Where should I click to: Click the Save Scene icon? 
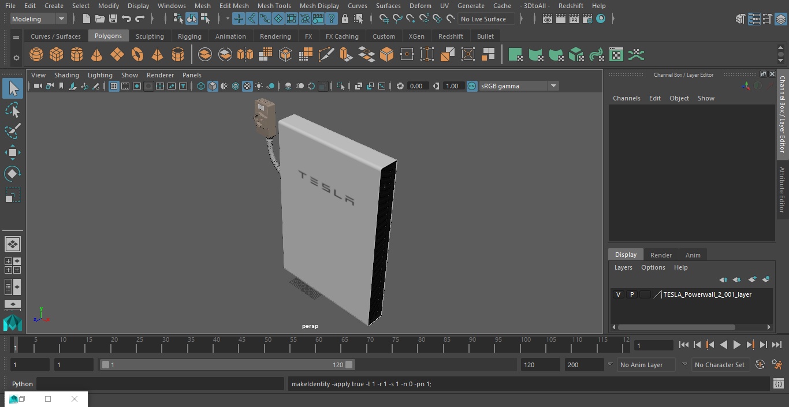pos(113,19)
